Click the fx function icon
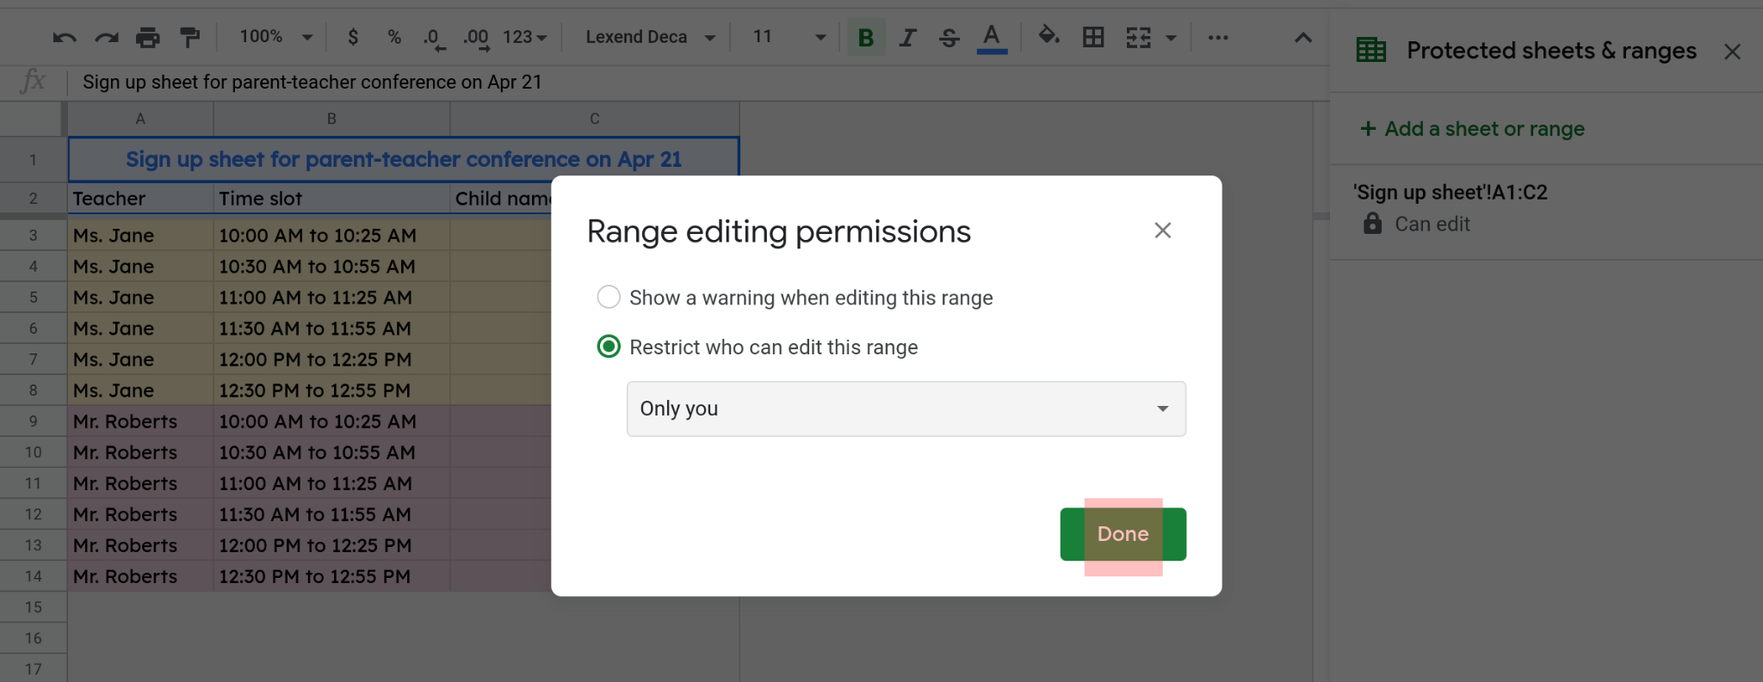 (33, 81)
